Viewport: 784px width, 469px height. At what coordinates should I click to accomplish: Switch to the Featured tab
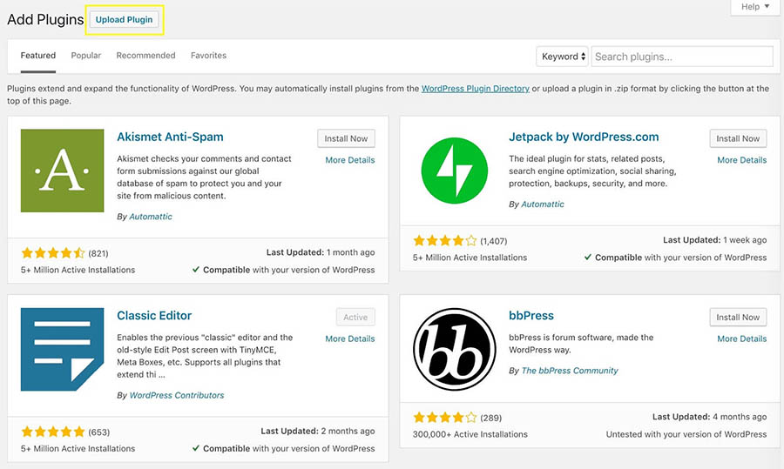coord(38,56)
